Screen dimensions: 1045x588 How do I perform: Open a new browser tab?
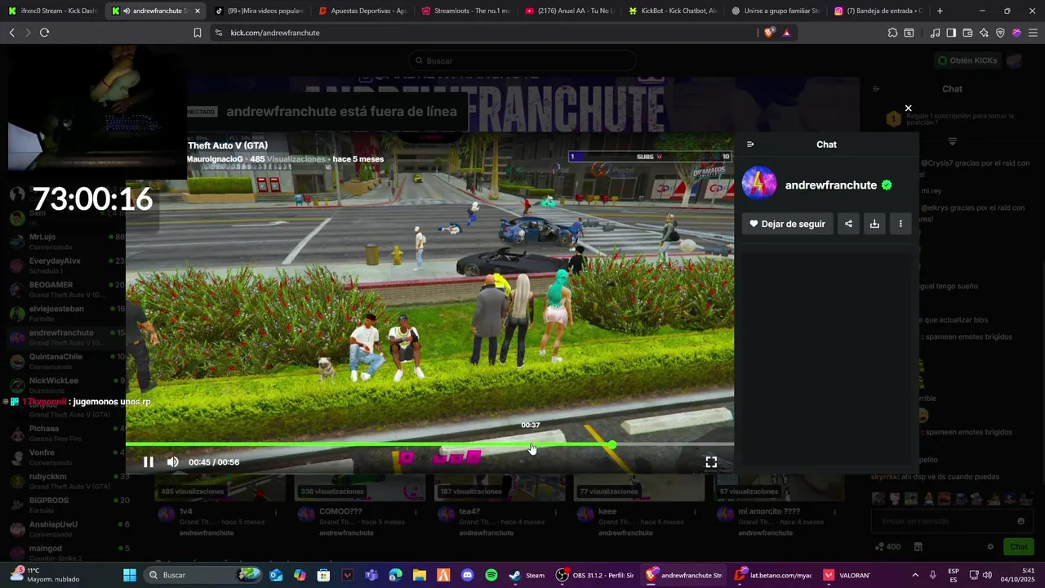pos(940,11)
